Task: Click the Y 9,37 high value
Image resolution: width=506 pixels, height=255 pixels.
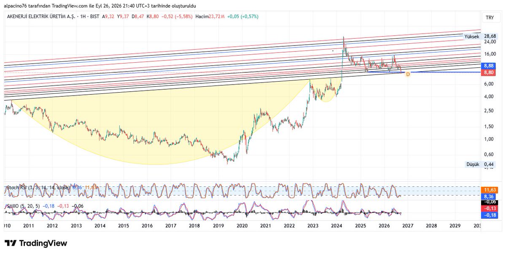Action: [x=124, y=16]
